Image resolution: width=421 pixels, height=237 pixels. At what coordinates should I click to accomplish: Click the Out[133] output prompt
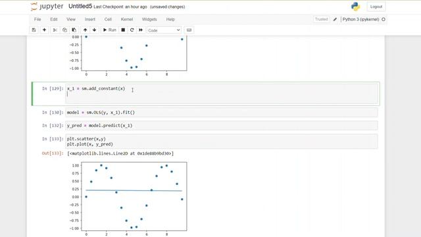click(x=53, y=153)
